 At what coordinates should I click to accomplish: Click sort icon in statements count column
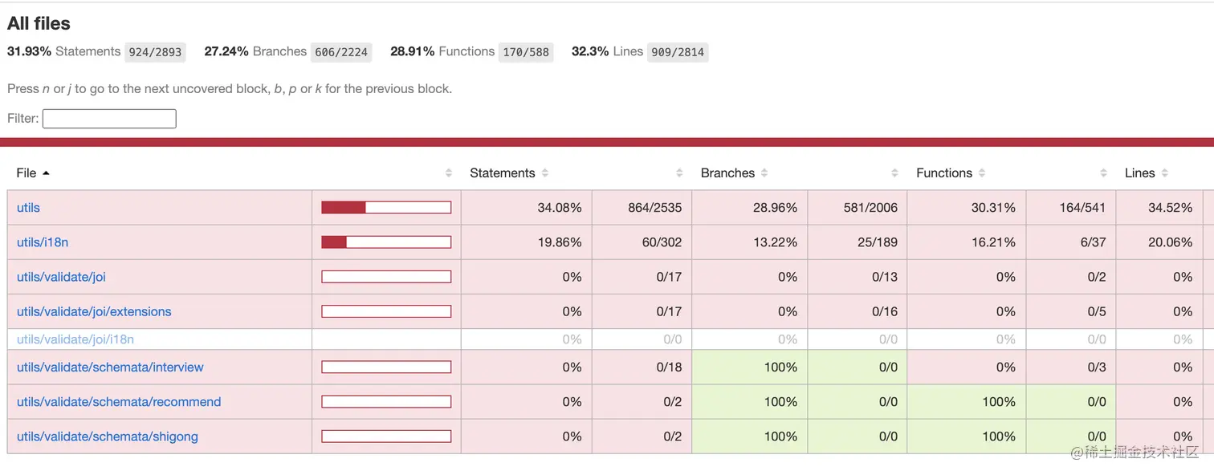679,173
